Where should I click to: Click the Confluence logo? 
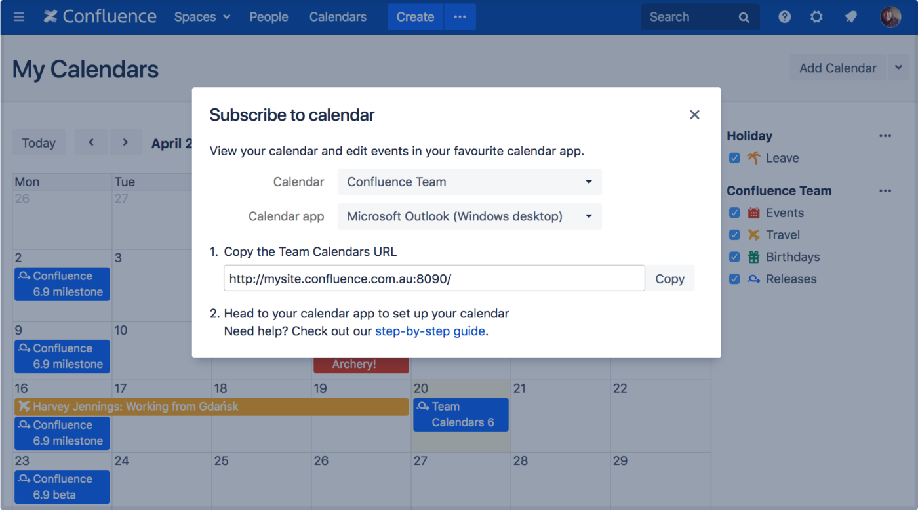[100, 16]
